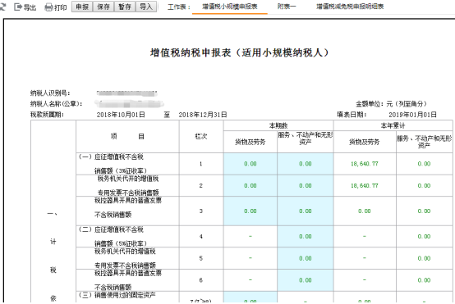Select row 3 服务、不动产 本期数 input cell
The width and height of the screenshot is (455, 304).
pyautogui.click(x=306, y=211)
